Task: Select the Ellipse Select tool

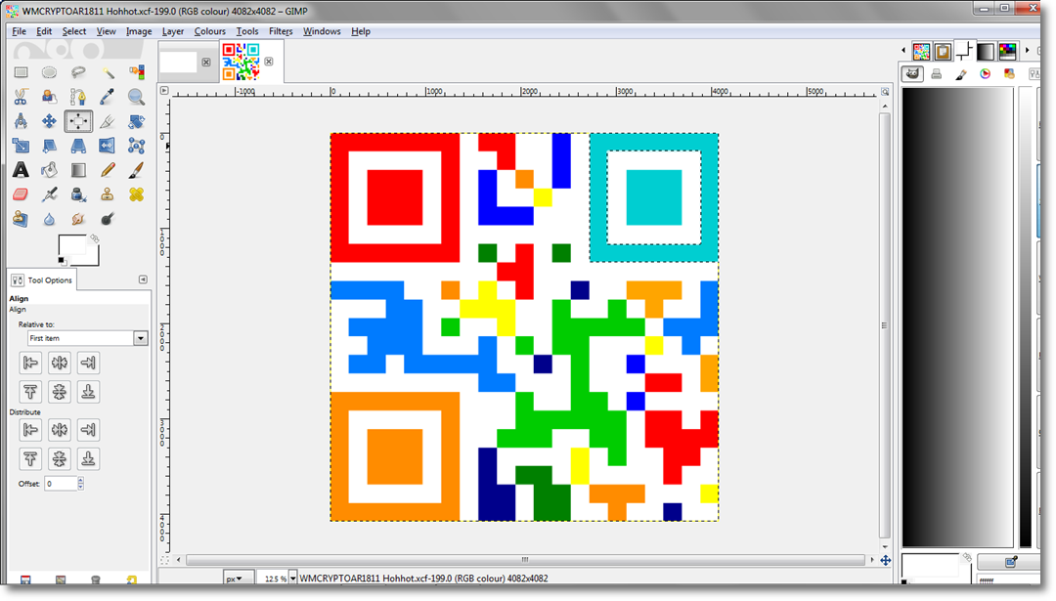Action: pos(49,72)
